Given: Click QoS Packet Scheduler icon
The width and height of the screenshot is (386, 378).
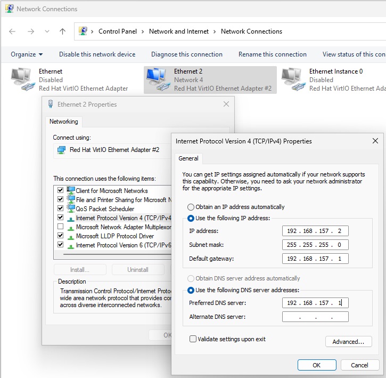Looking at the screenshot, I should point(71,208).
